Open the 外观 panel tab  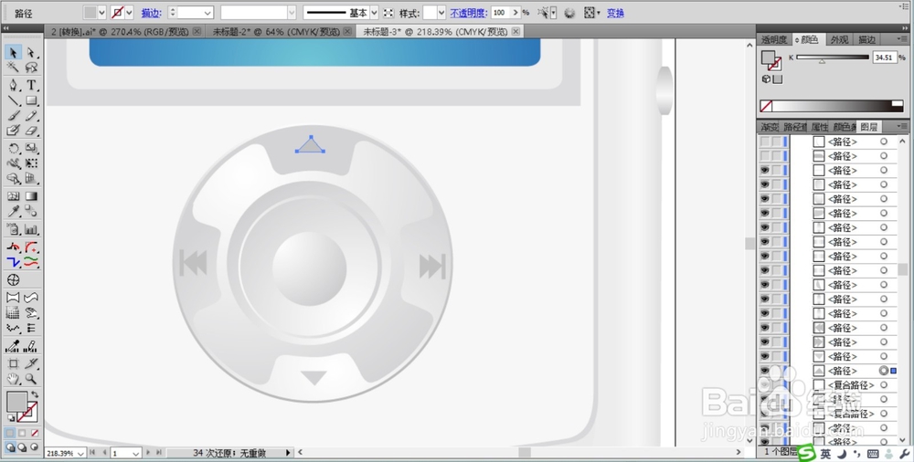point(839,39)
